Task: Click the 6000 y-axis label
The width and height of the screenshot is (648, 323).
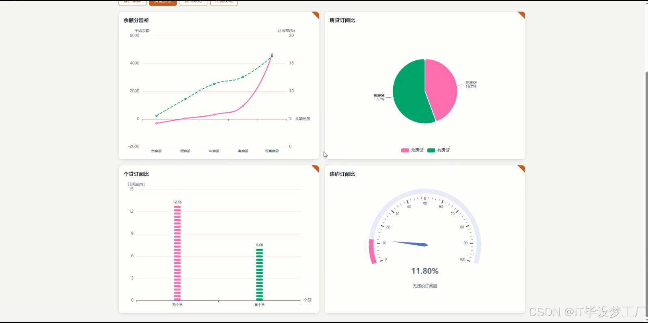Action: click(x=134, y=35)
